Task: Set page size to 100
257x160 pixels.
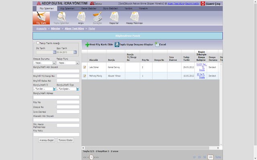Action: point(210,157)
